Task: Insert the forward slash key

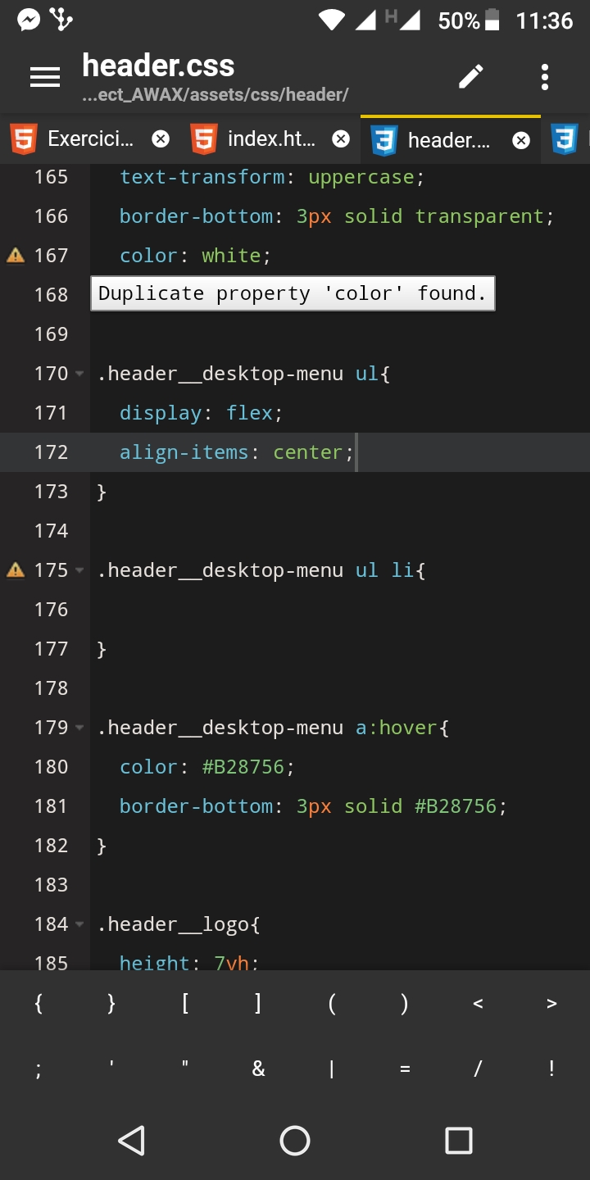Action: coord(479,1069)
